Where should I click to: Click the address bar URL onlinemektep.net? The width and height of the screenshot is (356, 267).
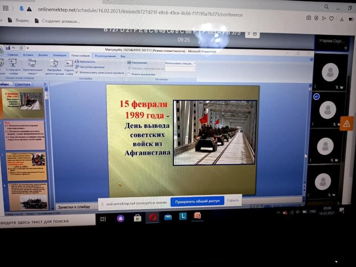point(140,12)
